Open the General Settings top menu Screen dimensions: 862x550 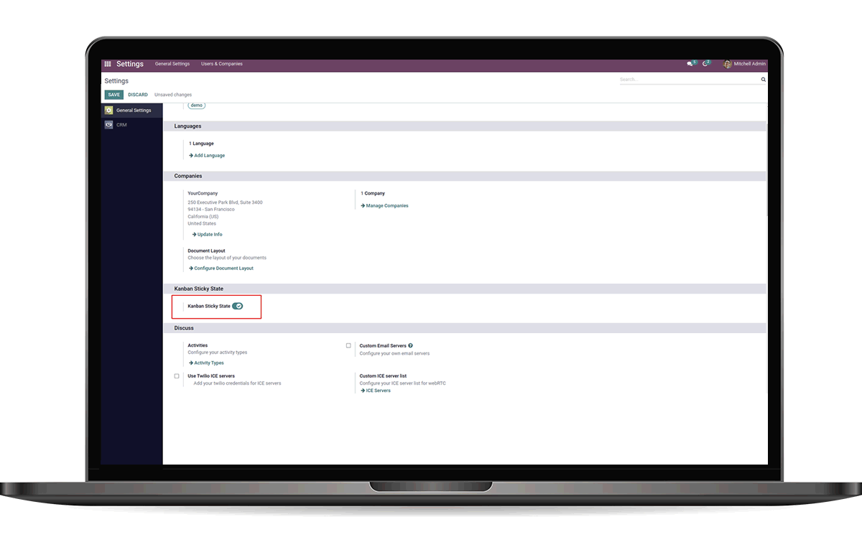tap(172, 64)
